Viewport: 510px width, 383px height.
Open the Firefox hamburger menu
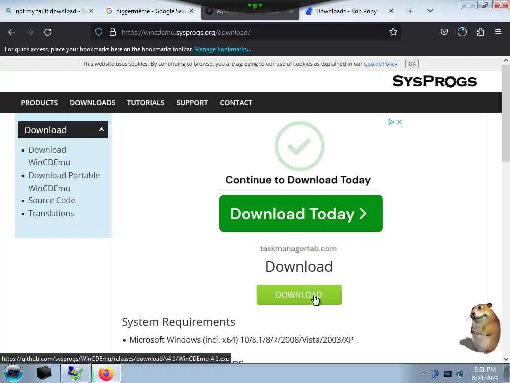coord(498,32)
